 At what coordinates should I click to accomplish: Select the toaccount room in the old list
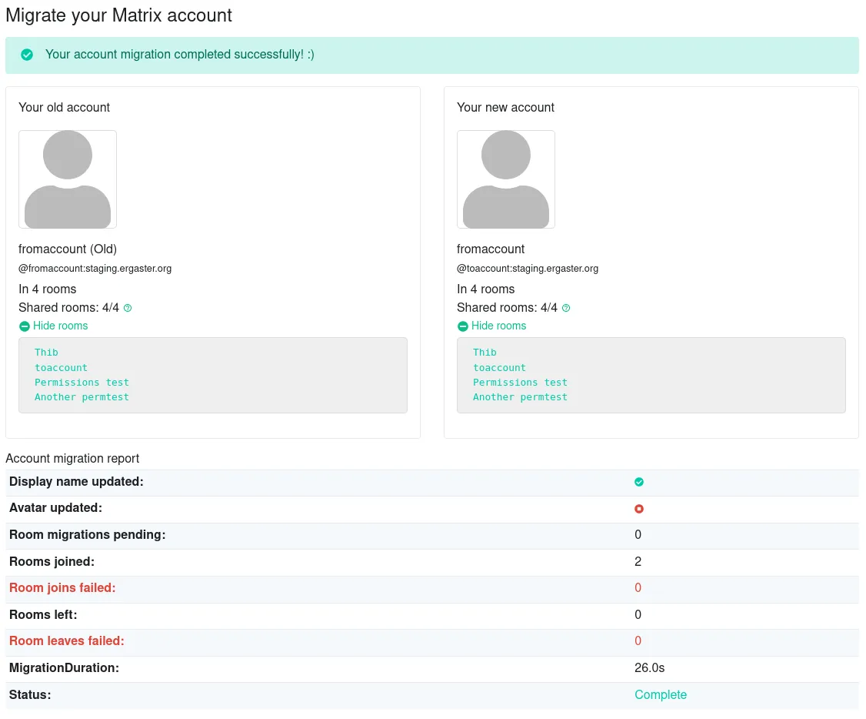click(x=61, y=367)
